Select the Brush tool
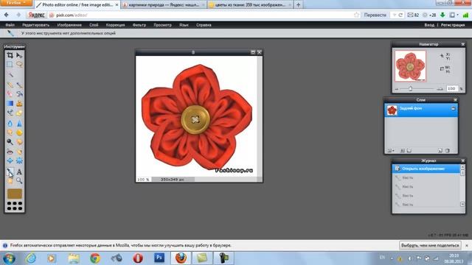Image resolution: width=472 pixels, height=265 pixels. tap(19, 85)
